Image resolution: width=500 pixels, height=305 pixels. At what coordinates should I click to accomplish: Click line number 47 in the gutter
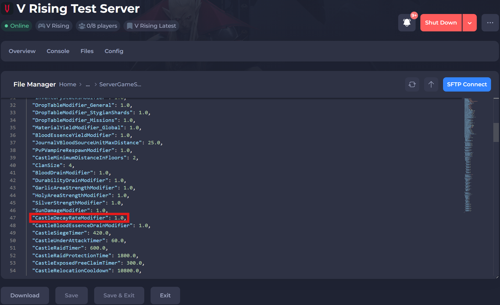(13, 218)
